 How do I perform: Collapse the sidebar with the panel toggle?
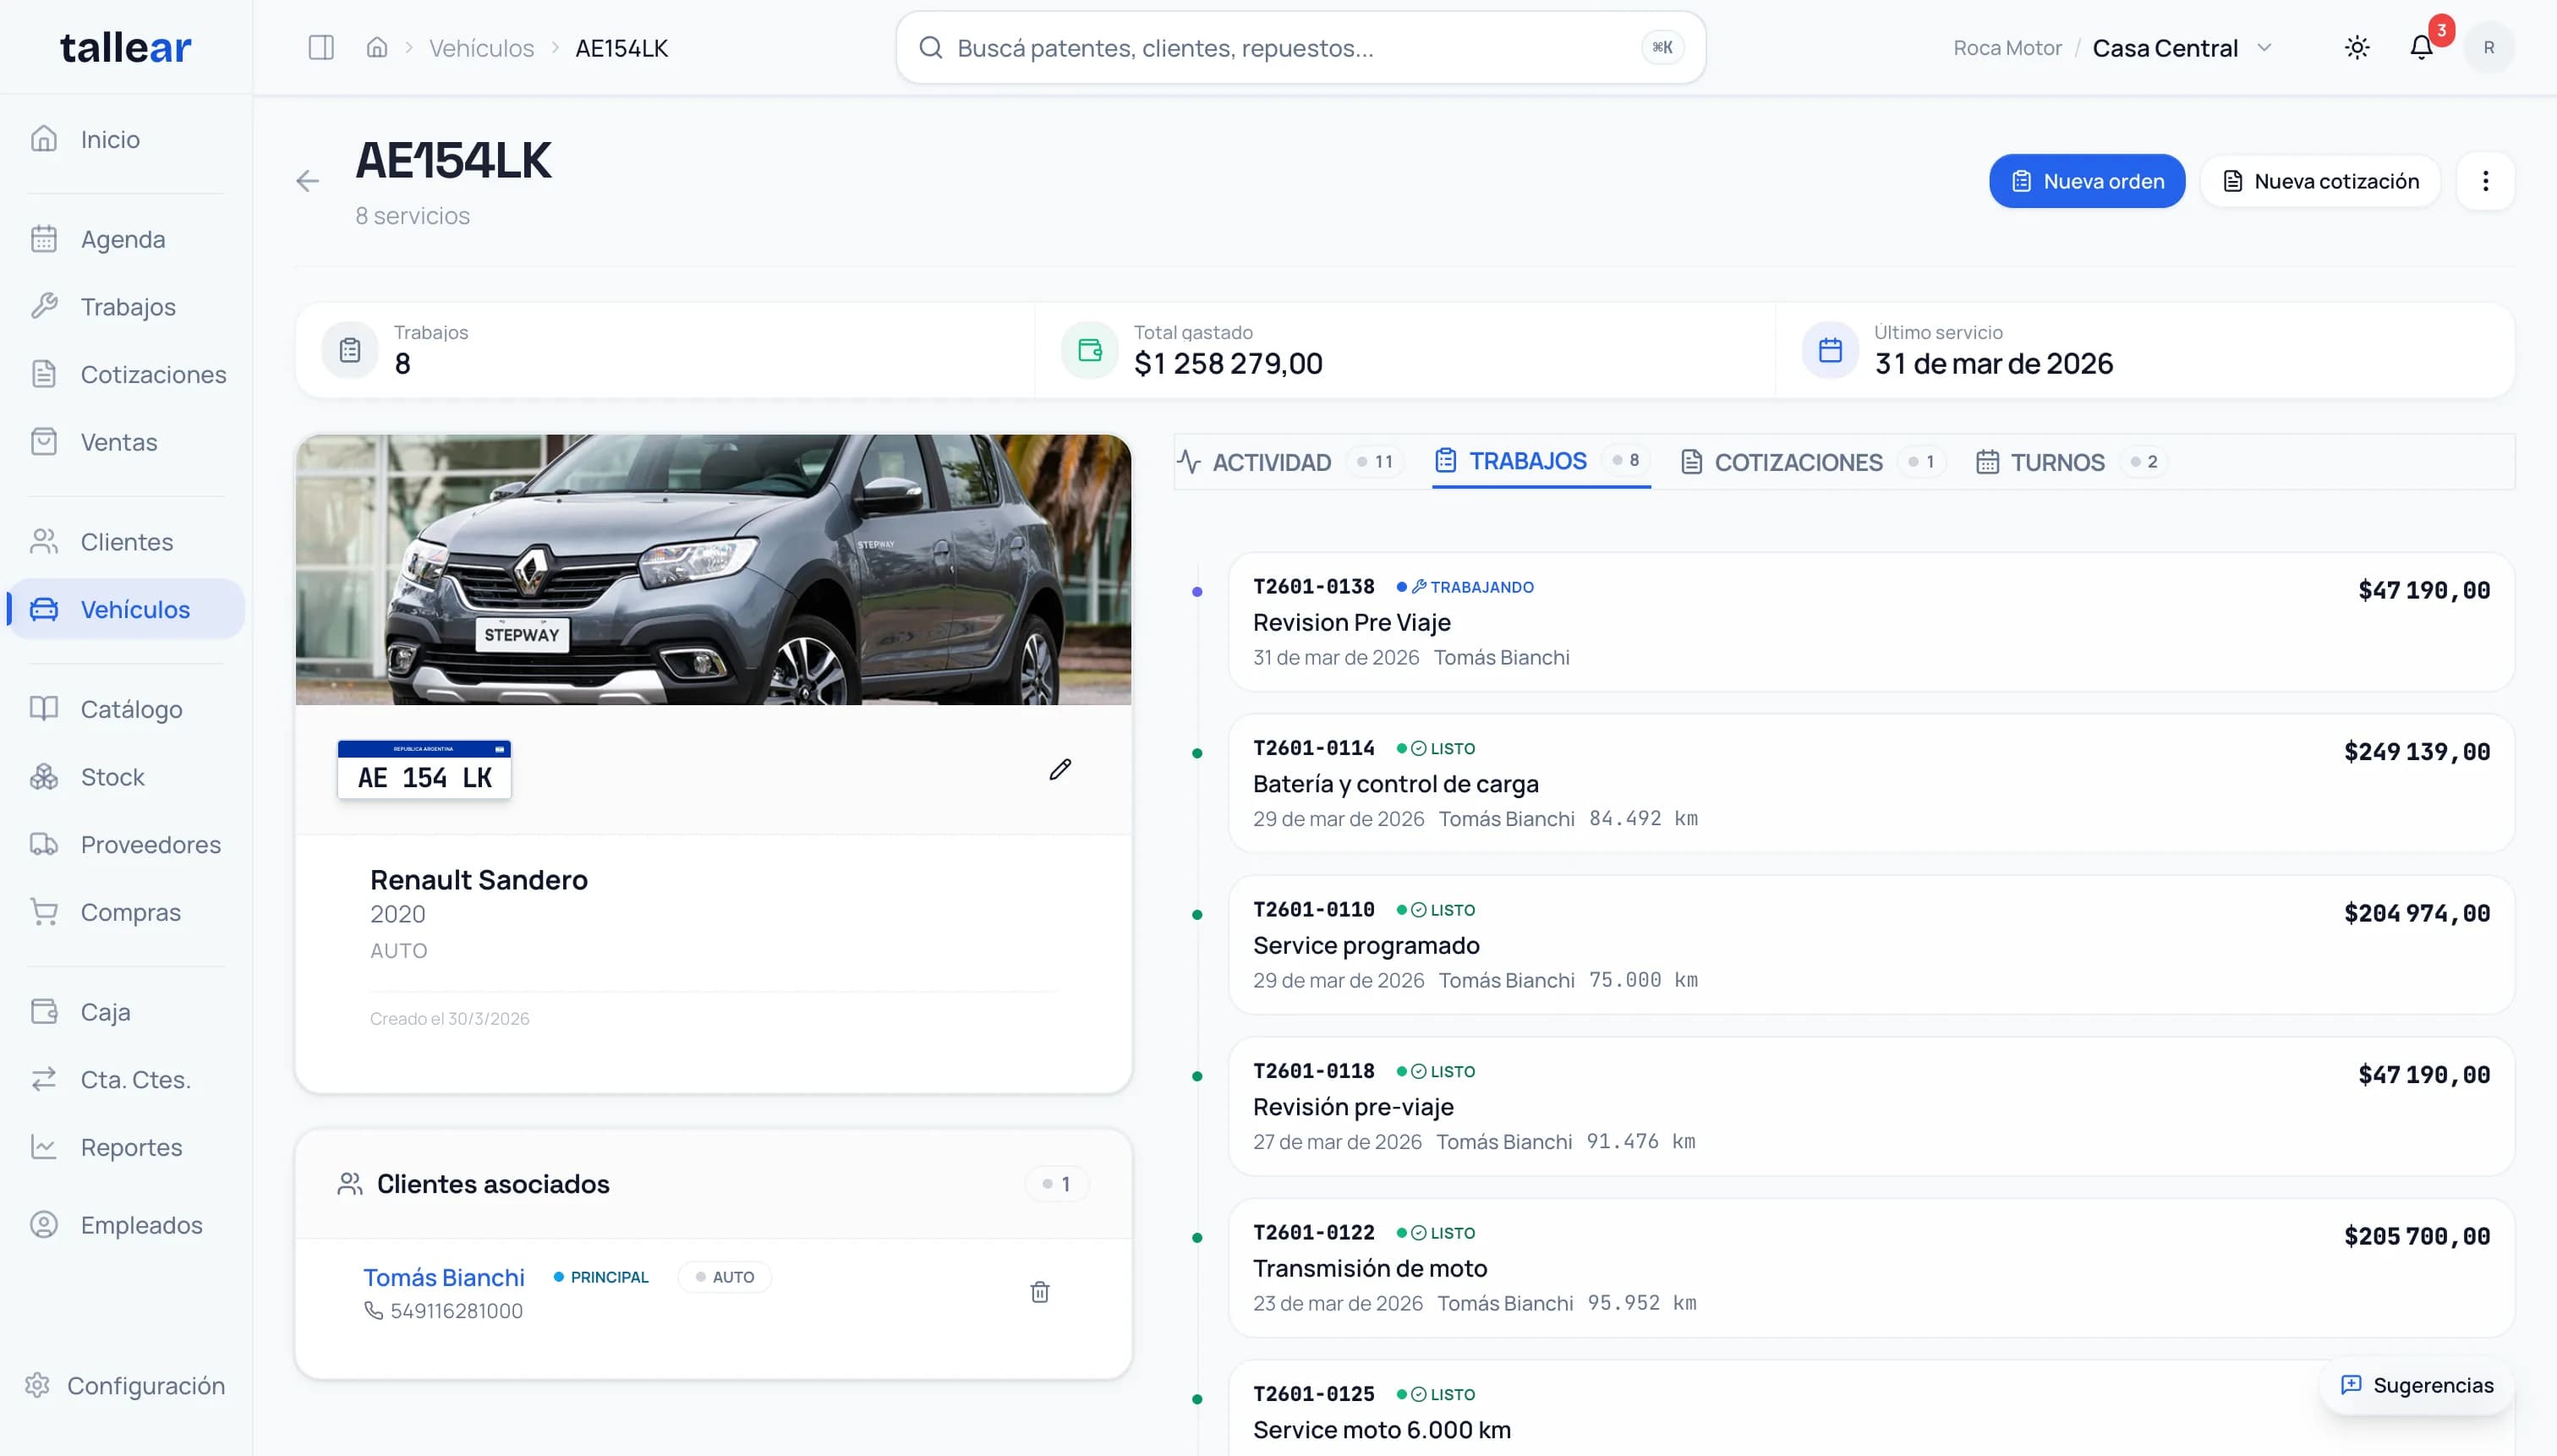(321, 46)
